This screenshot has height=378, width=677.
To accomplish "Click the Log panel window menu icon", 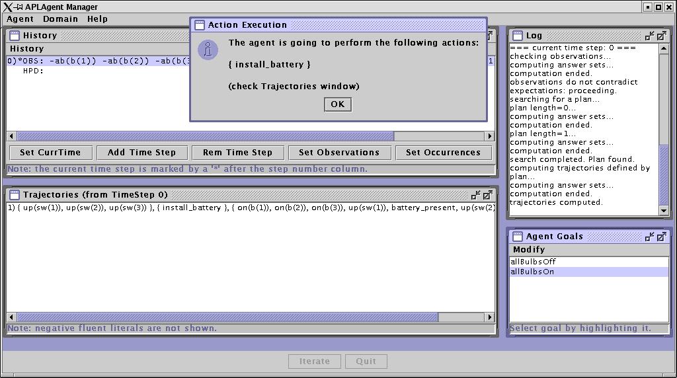I will coord(516,36).
